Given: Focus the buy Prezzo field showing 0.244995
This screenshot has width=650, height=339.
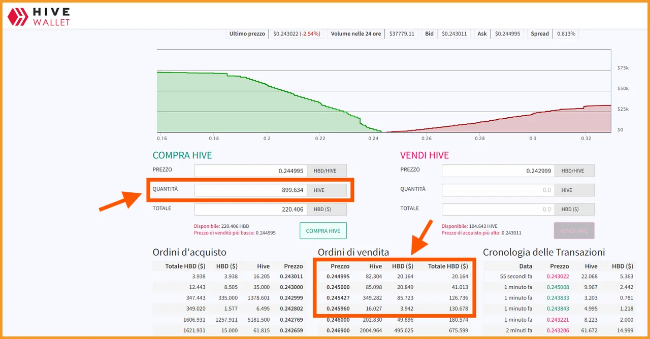Looking at the screenshot, I should pyautogui.click(x=250, y=171).
